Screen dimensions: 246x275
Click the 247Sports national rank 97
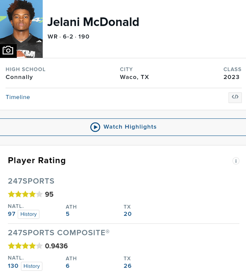pos(12,214)
